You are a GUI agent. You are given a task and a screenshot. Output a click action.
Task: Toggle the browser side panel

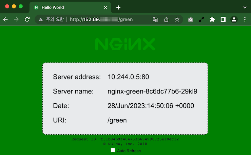pyautogui.click(x=223, y=20)
